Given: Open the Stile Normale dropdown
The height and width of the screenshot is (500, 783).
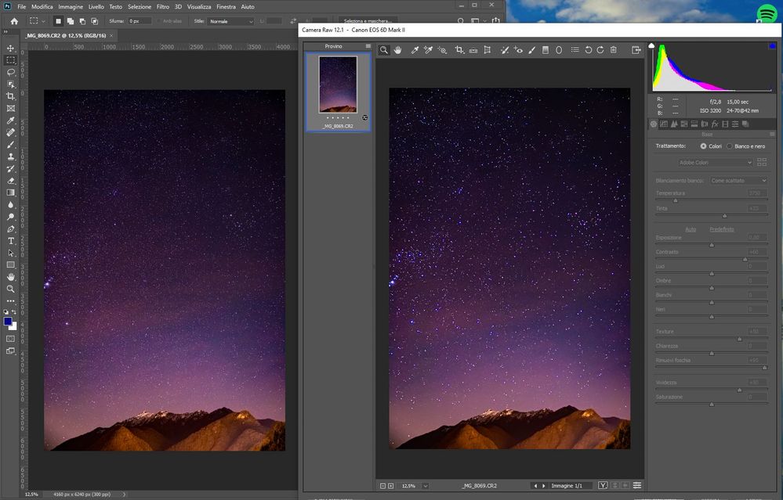Looking at the screenshot, I should click(230, 21).
